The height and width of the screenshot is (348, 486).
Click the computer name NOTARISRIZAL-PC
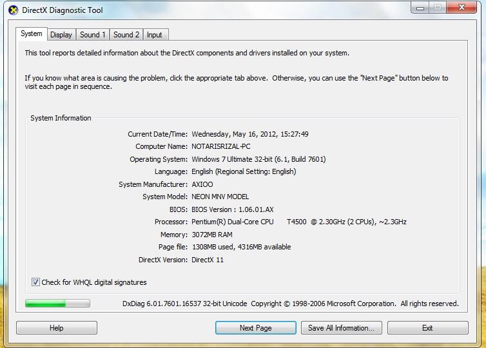(221, 146)
